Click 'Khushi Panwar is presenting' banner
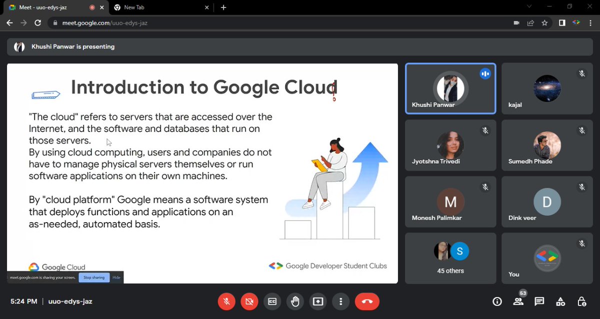Image resolution: width=600 pixels, height=319 pixels. point(300,46)
